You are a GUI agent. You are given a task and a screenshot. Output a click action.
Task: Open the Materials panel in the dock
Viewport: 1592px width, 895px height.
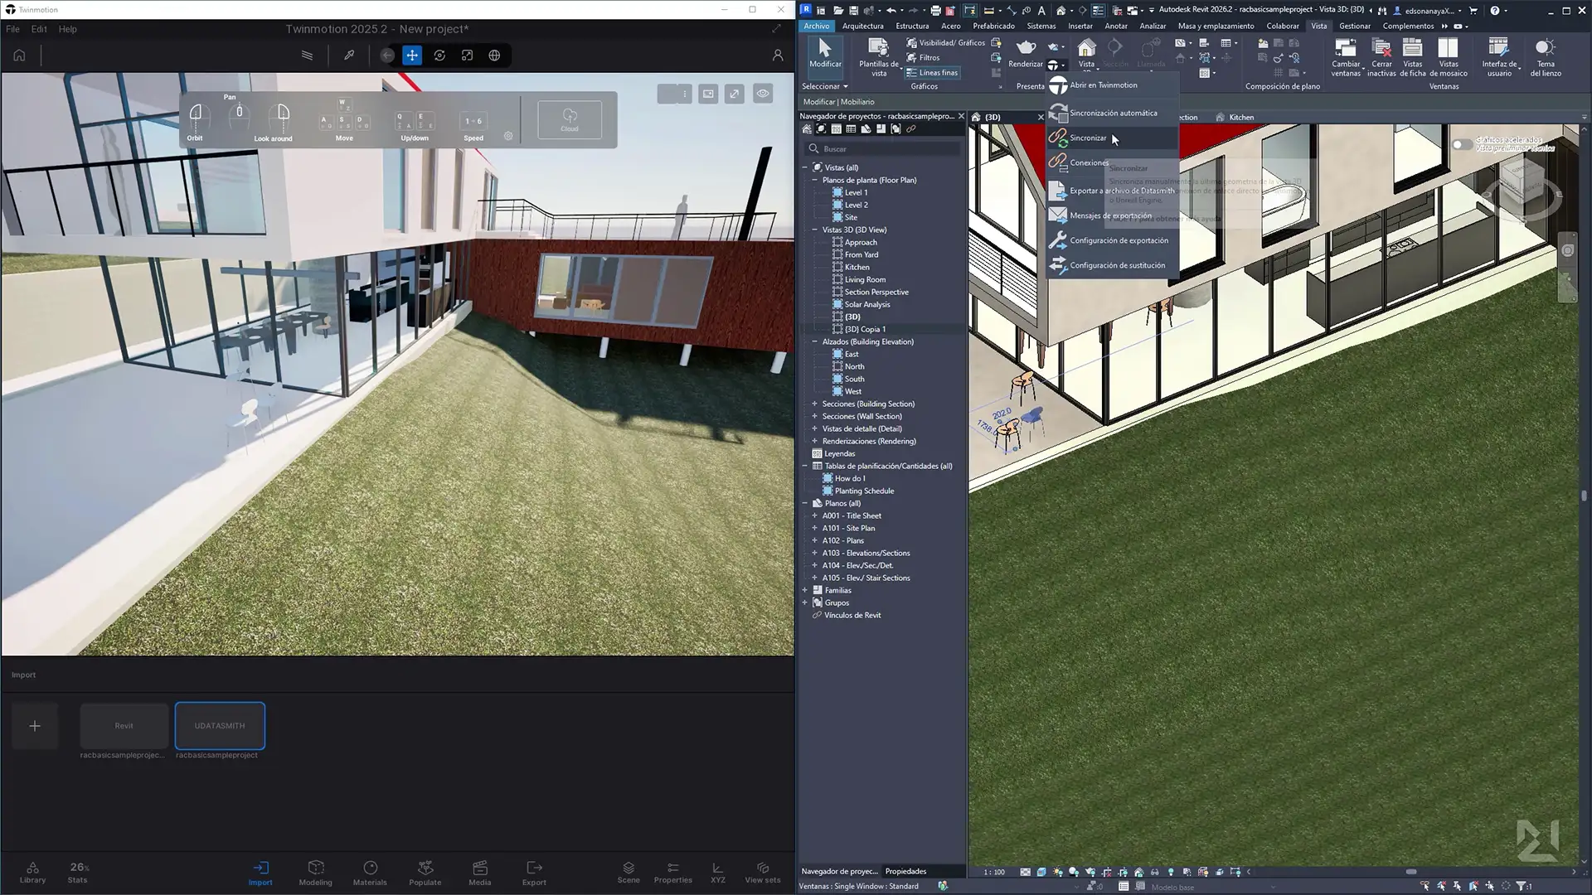click(370, 873)
